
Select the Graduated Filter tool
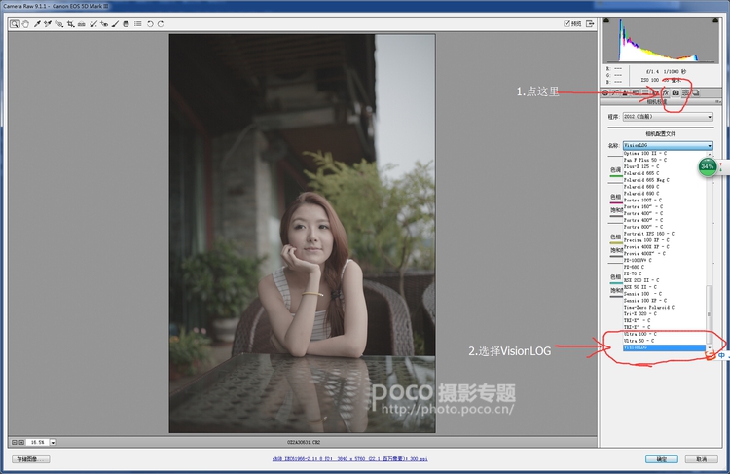pos(126,23)
